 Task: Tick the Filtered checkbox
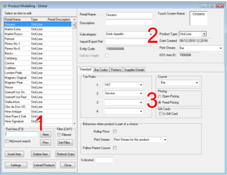pyautogui.click(x=59, y=135)
